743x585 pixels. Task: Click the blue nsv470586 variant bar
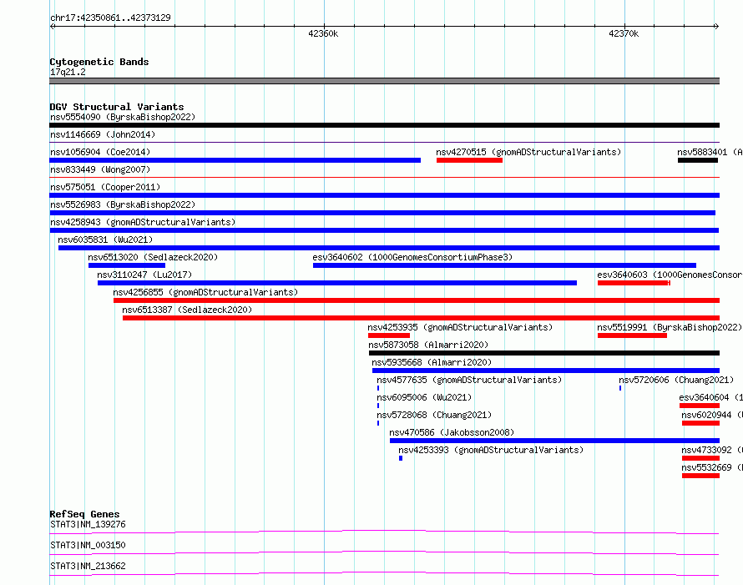tap(554, 441)
